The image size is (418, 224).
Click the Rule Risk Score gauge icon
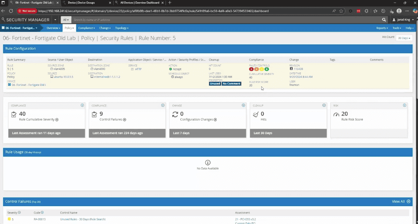(x=336, y=115)
